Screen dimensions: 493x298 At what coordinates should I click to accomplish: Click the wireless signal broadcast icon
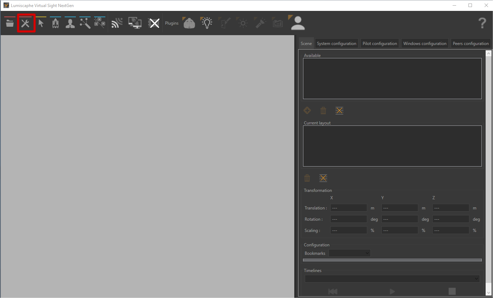click(x=117, y=23)
